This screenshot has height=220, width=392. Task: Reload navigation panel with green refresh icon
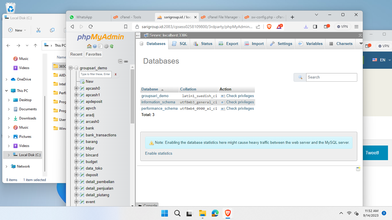[112, 46]
